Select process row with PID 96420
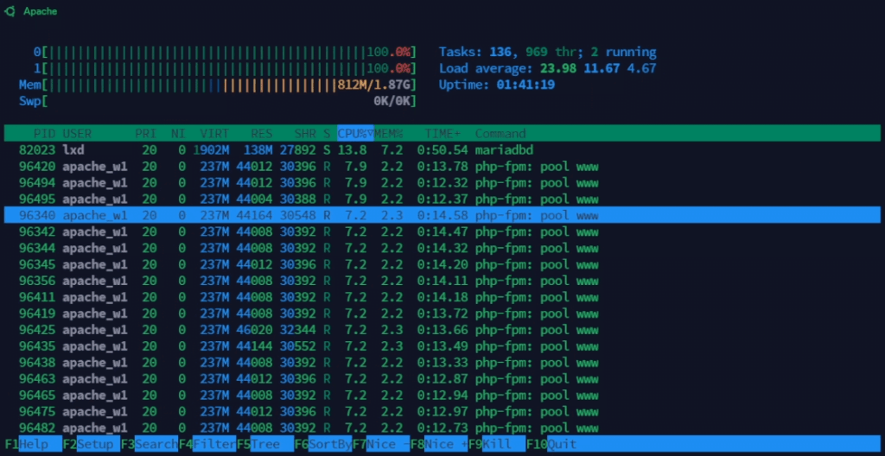885x456 pixels. pyautogui.click(x=442, y=167)
